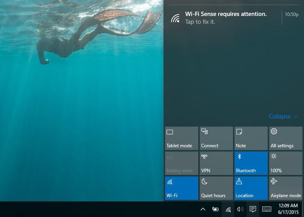The width and height of the screenshot is (304, 217).
Task: Open the VPN quick action tile
Action: click(x=216, y=163)
